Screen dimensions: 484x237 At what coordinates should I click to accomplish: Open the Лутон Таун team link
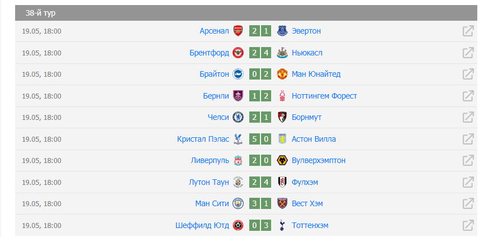208,182
